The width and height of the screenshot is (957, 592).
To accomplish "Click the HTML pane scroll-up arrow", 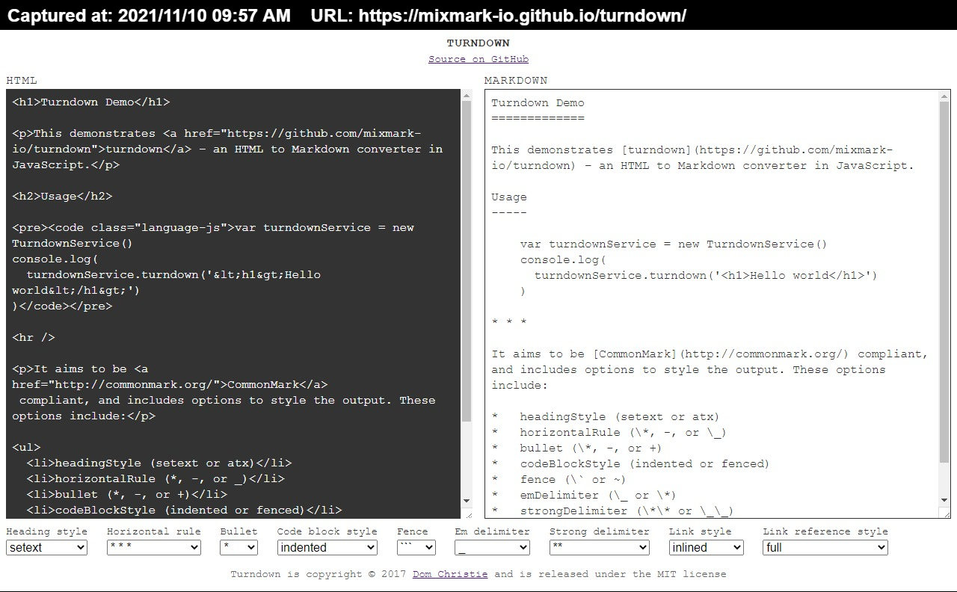I will pyautogui.click(x=467, y=96).
